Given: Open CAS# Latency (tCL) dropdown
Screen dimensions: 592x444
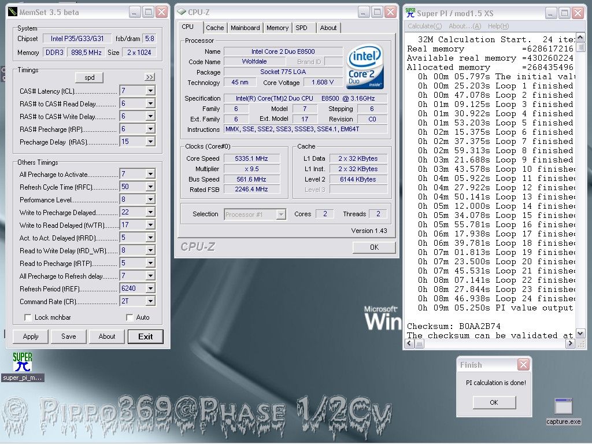Looking at the screenshot, I should tap(150, 91).
